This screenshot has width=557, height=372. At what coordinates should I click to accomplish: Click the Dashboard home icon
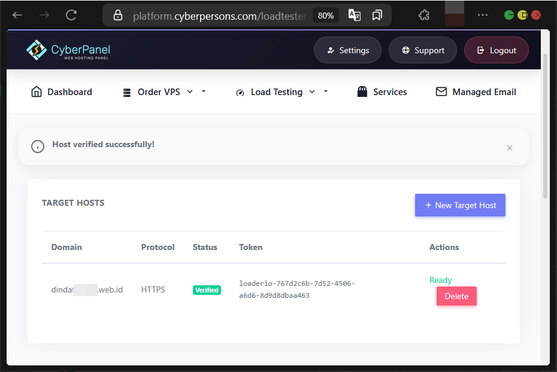coord(36,92)
